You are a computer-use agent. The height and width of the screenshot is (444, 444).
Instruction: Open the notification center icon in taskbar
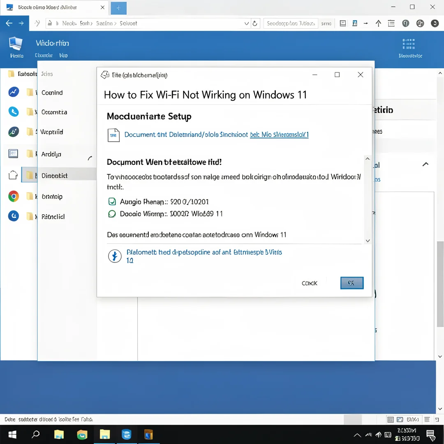(x=431, y=435)
